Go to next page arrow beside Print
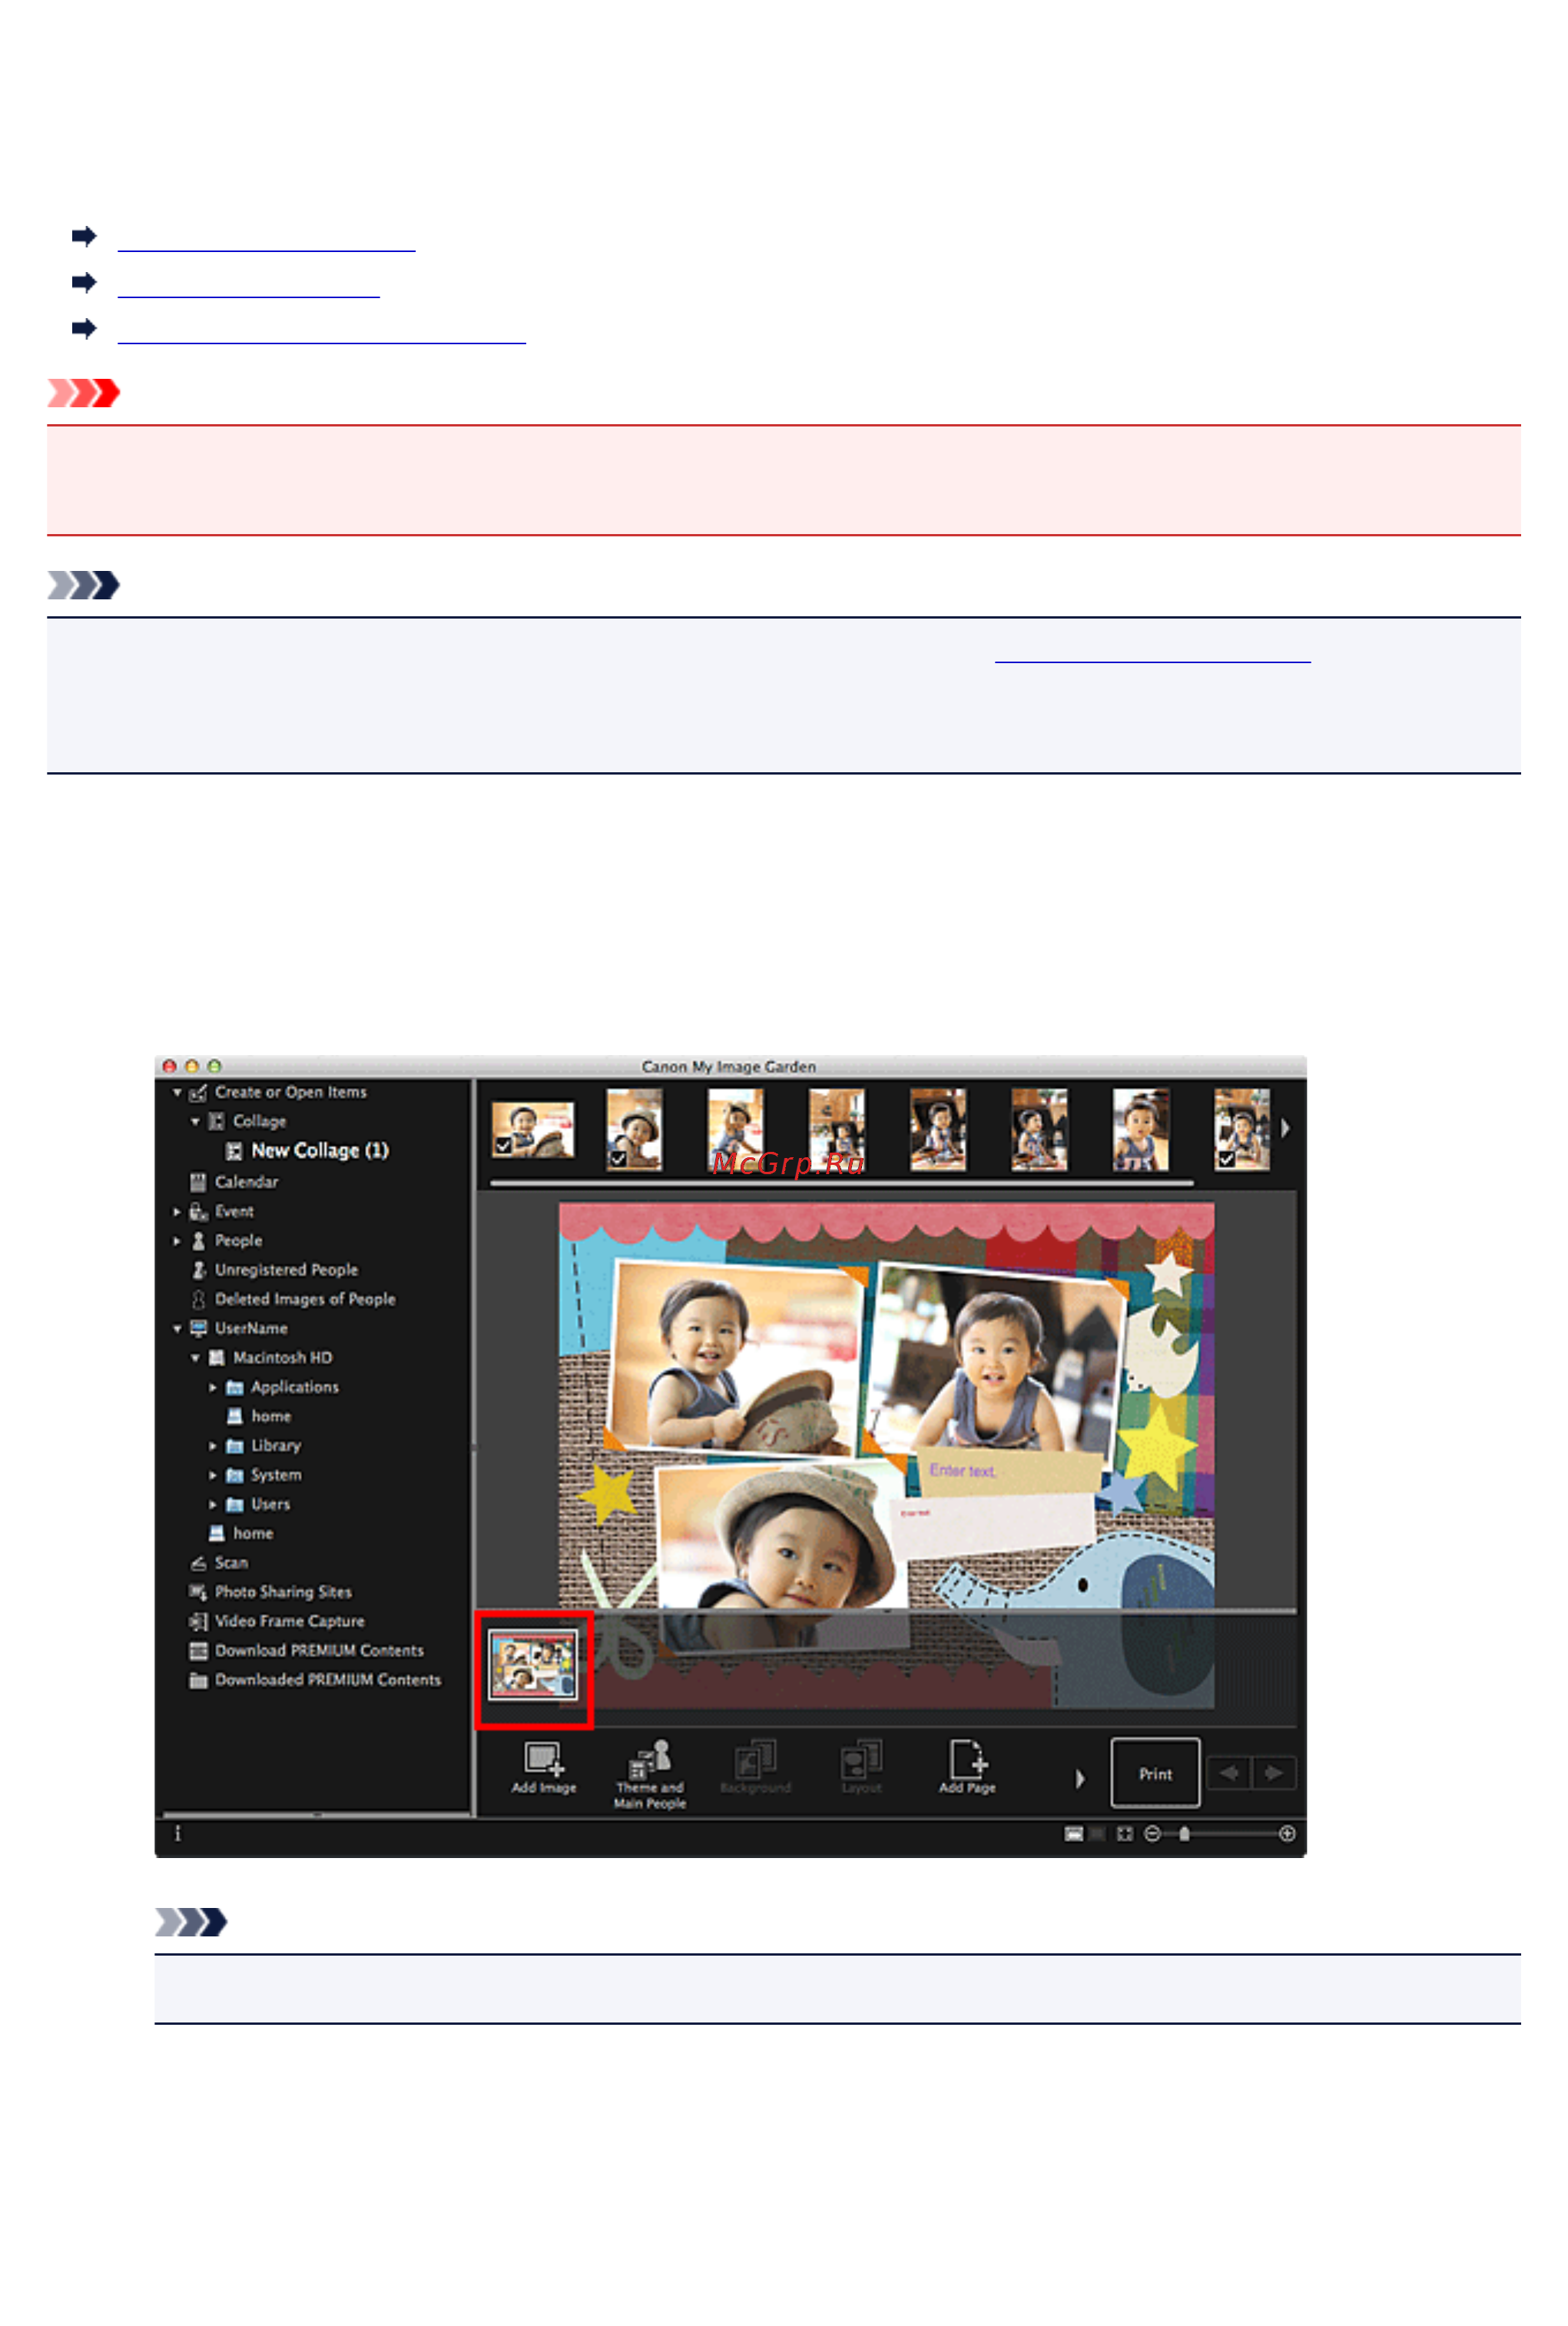This screenshot has height=2326, width=1568. click(1273, 1773)
